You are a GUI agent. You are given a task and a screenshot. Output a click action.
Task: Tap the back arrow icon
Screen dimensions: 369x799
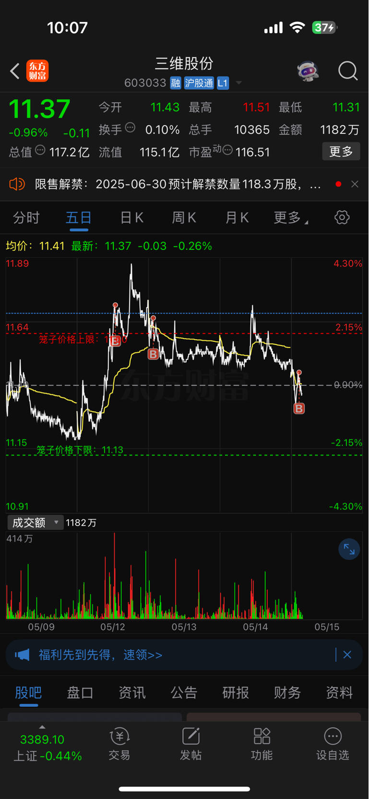(x=15, y=71)
